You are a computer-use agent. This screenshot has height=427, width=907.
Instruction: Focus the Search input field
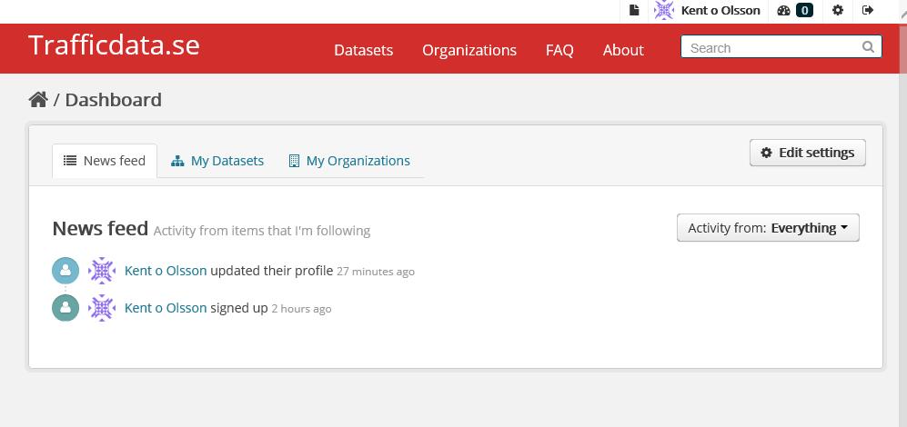coord(781,47)
